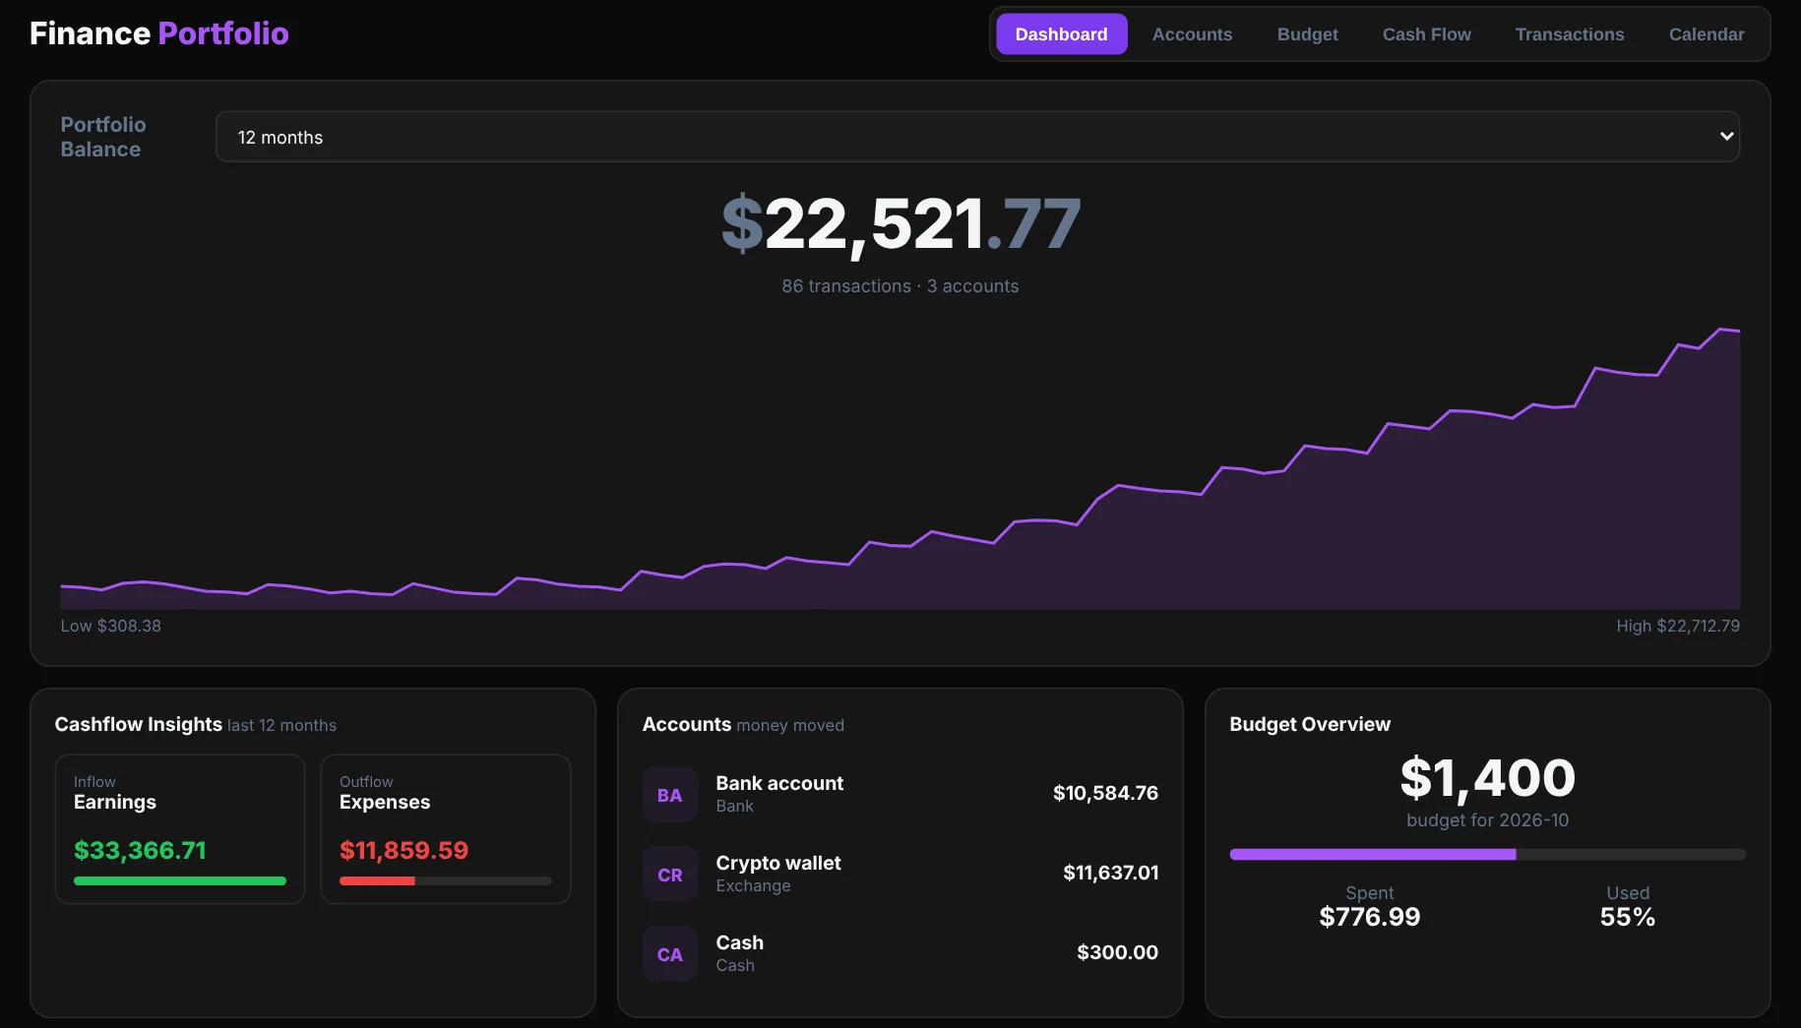Open the Cash Flow tab
The image size is (1801, 1028).
click(x=1426, y=34)
